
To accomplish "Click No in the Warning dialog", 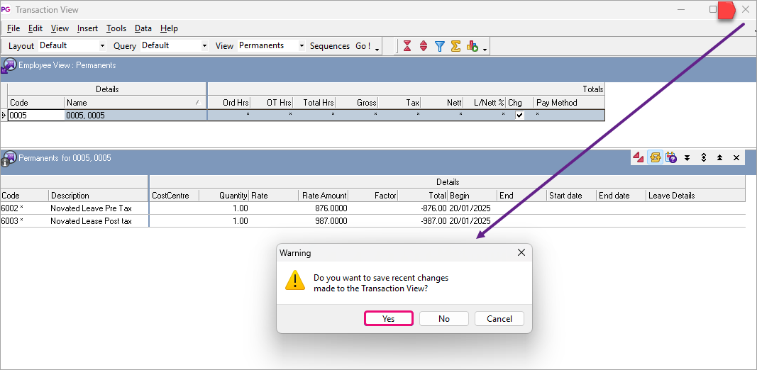I will 444,319.
